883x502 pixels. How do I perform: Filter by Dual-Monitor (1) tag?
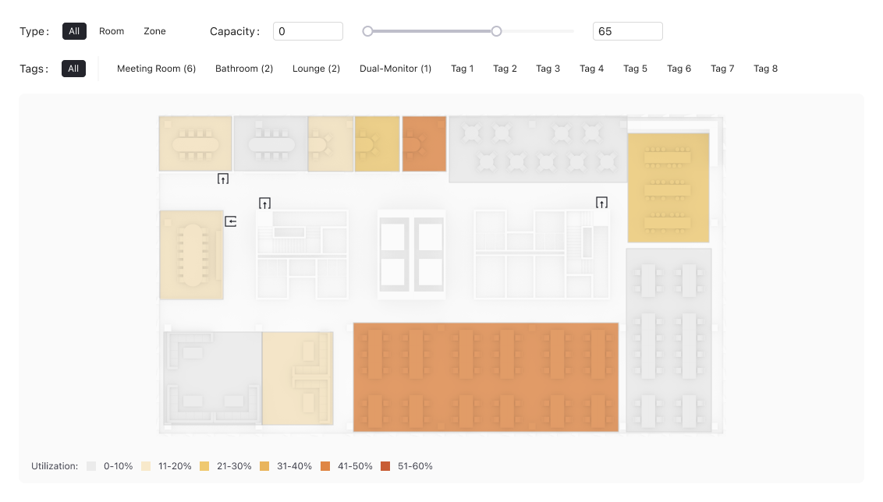pyautogui.click(x=395, y=69)
